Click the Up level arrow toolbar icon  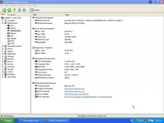click(x=14, y=10)
